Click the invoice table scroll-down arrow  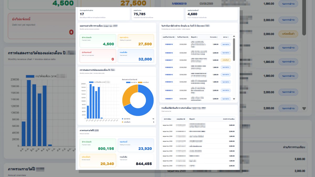click(234, 99)
